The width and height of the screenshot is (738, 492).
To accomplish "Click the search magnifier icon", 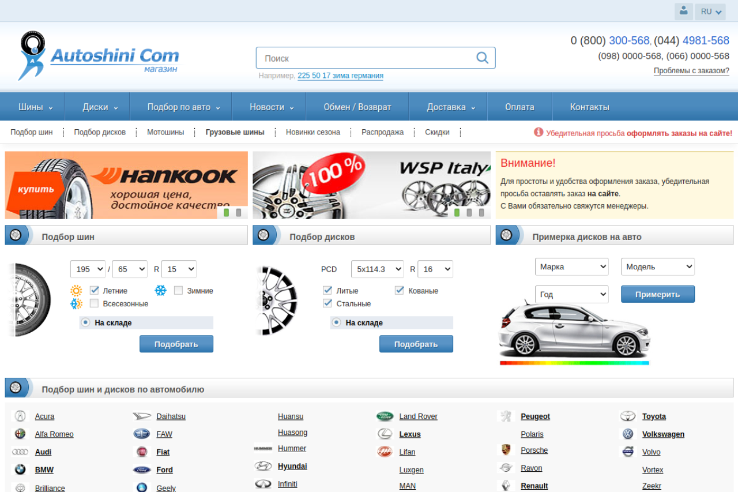I will coord(482,58).
